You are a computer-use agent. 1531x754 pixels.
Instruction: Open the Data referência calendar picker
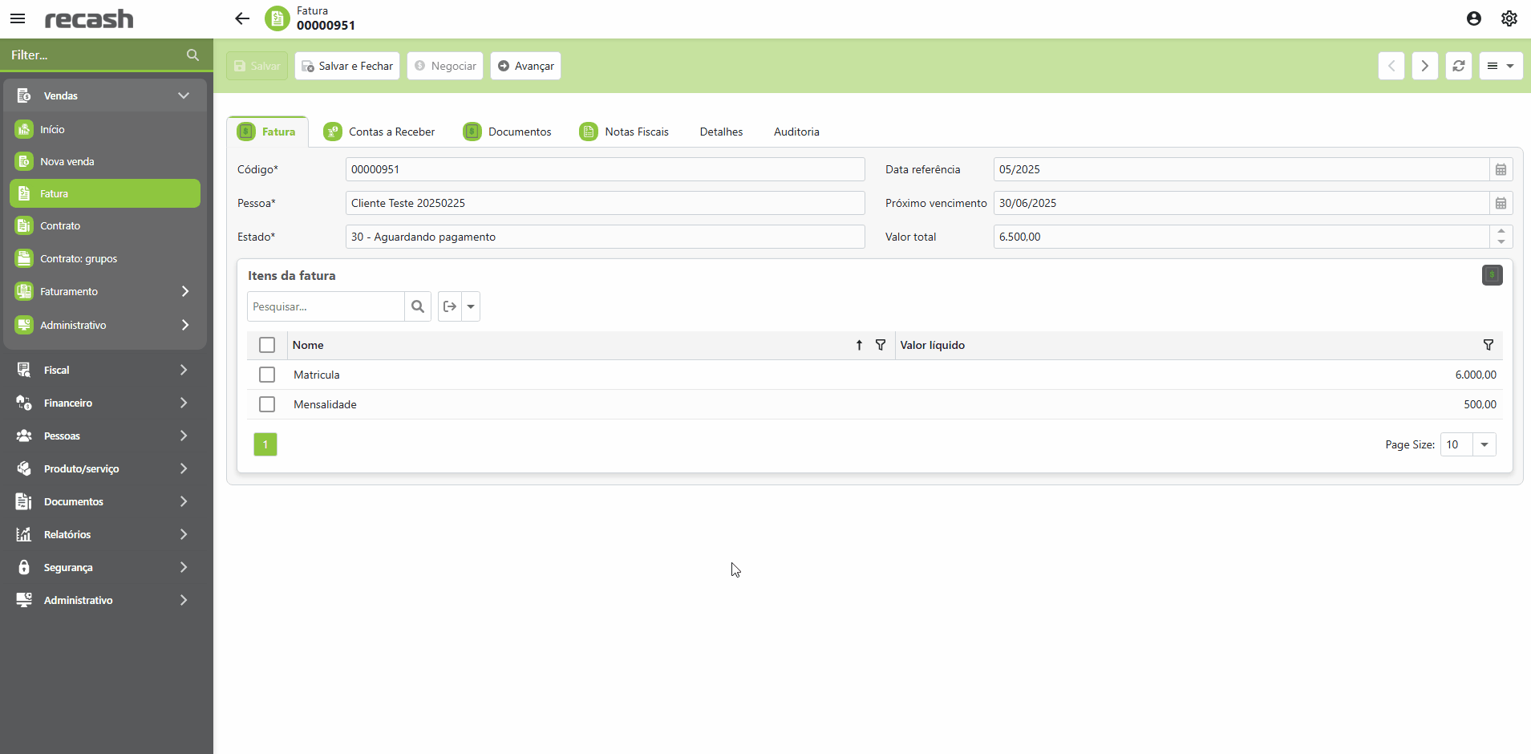(x=1501, y=169)
